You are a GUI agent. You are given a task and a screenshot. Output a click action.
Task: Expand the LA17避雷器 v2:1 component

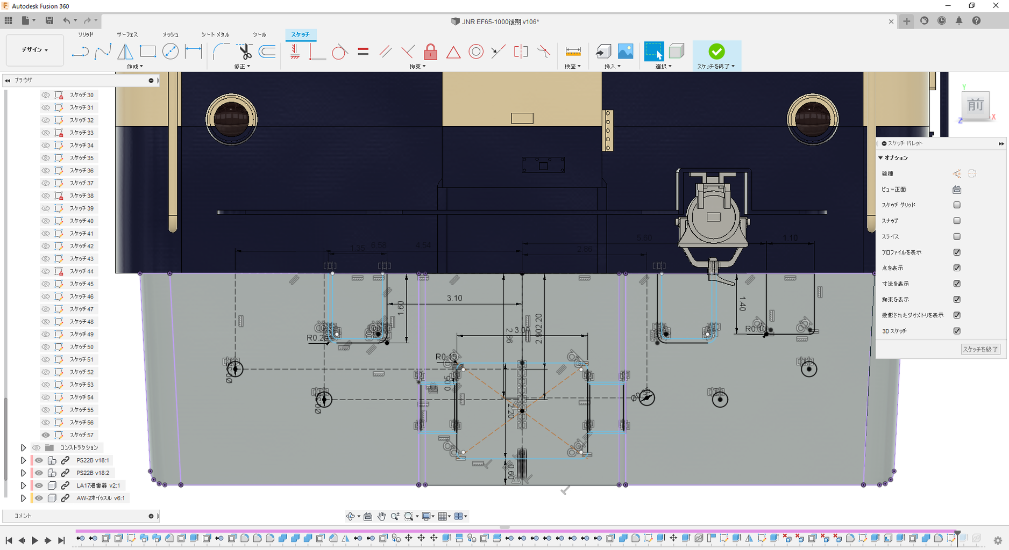tap(23, 486)
